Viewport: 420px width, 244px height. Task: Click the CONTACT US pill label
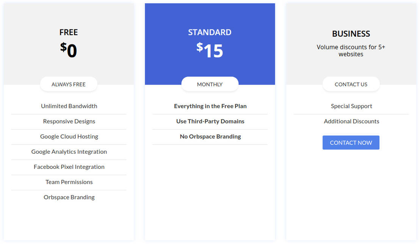(351, 84)
